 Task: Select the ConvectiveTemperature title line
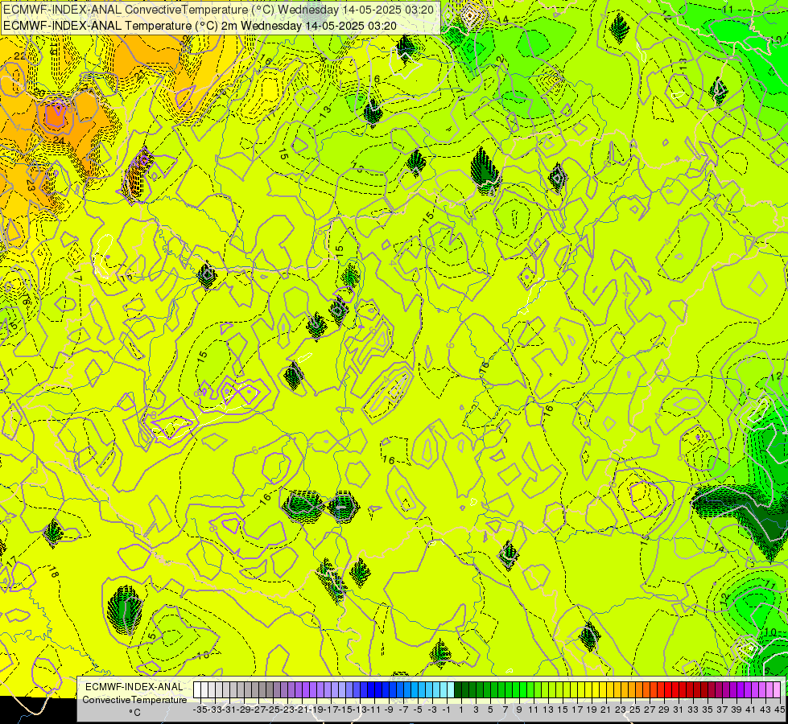pos(218,10)
